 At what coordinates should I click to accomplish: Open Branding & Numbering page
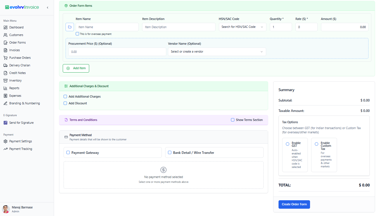[24, 103]
